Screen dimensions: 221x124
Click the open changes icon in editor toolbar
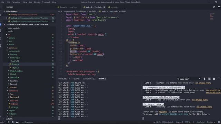click(214, 7)
